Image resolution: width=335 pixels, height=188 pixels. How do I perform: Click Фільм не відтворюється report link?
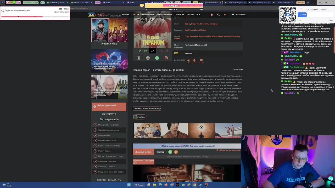click(229, 150)
